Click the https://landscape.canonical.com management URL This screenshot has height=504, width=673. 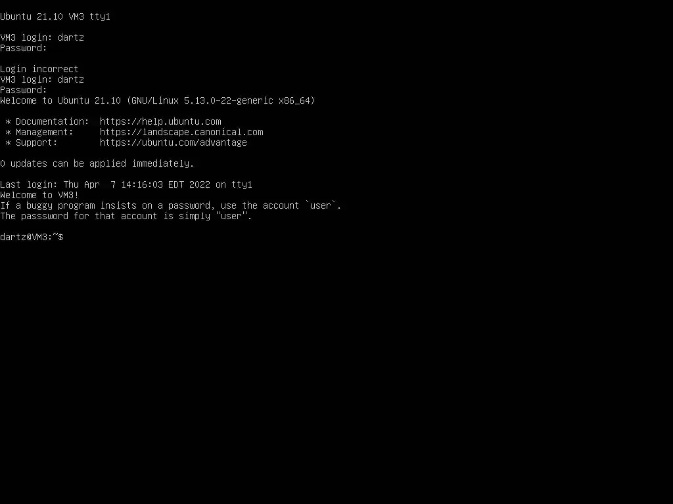click(x=181, y=132)
